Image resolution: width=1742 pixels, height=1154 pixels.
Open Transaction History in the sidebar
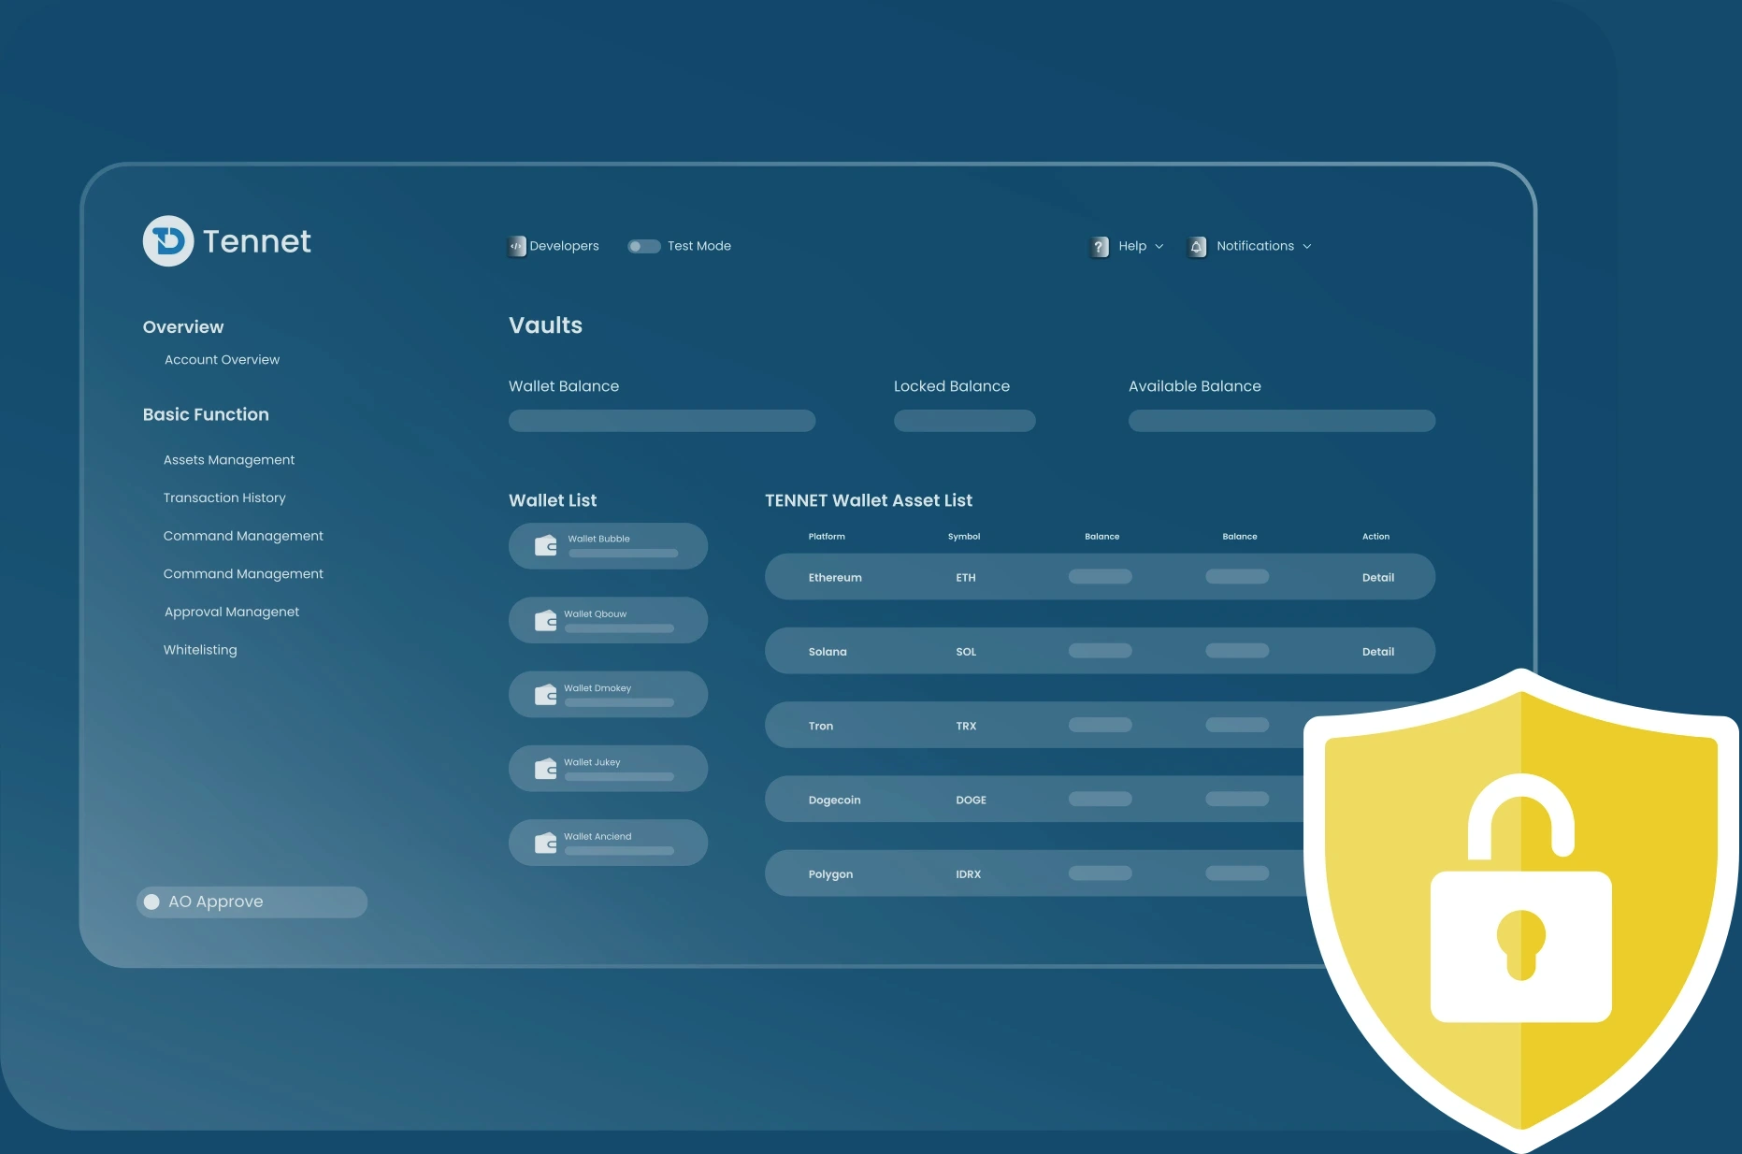pyautogui.click(x=224, y=498)
